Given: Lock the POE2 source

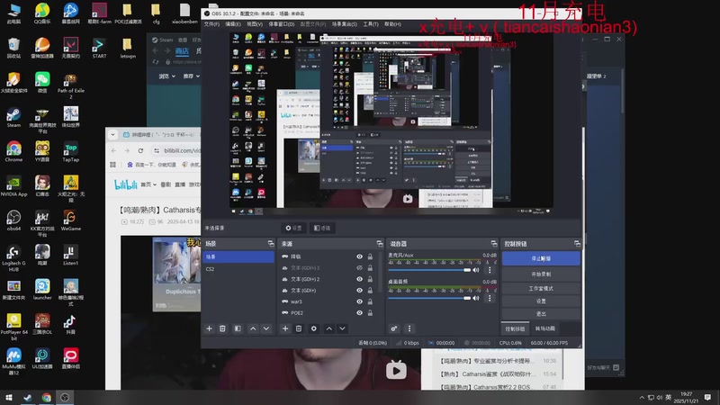Looking at the screenshot, I should (x=370, y=312).
